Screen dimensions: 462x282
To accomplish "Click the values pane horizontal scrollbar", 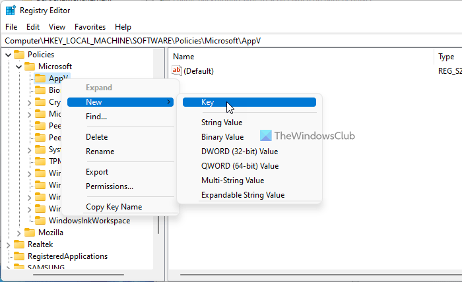I will 321,275.
